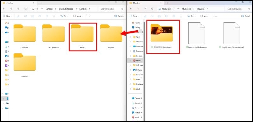This screenshot has height=122, width=253.
Task: Click the Delete icon in Playlists toolbar
Action: pyautogui.click(x=181, y=16)
